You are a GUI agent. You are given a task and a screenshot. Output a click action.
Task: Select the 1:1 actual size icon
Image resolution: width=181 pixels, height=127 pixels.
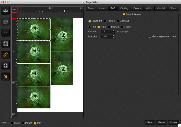[6, 33]
